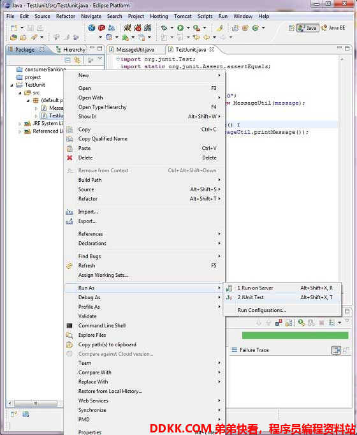Switch to the Hierarchy tab
The image size is (357, 435).
coord(71,50)
